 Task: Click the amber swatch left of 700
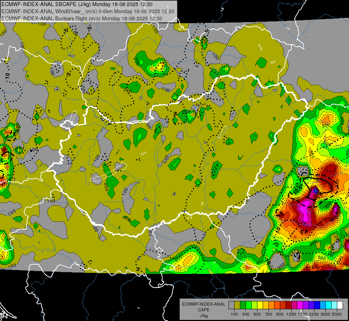(266, 305)
